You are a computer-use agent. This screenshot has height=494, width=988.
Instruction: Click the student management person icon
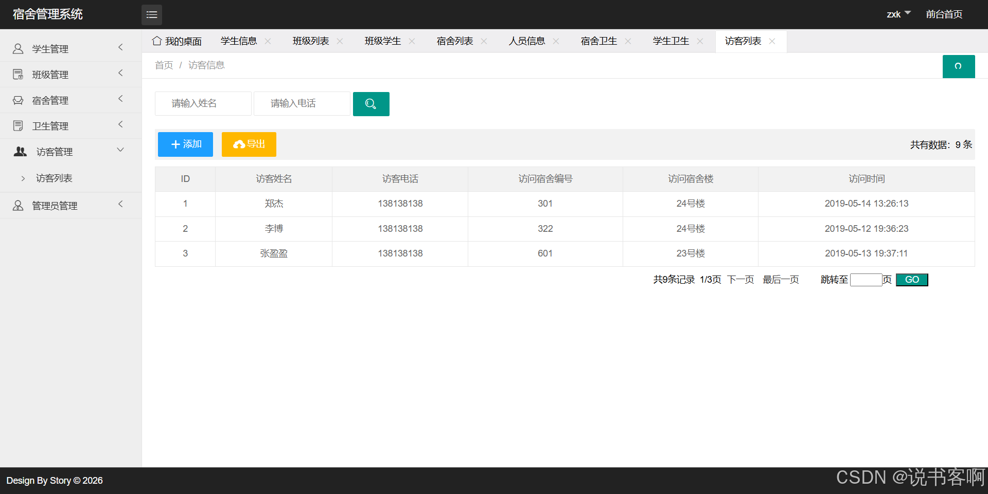(18, 49)
